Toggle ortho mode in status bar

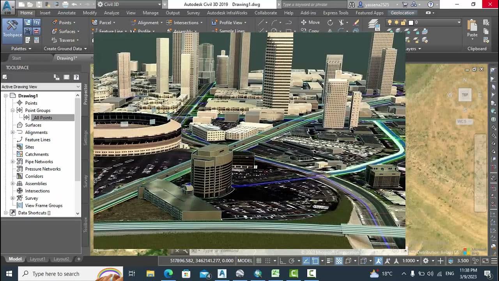(x=283, y=261)
